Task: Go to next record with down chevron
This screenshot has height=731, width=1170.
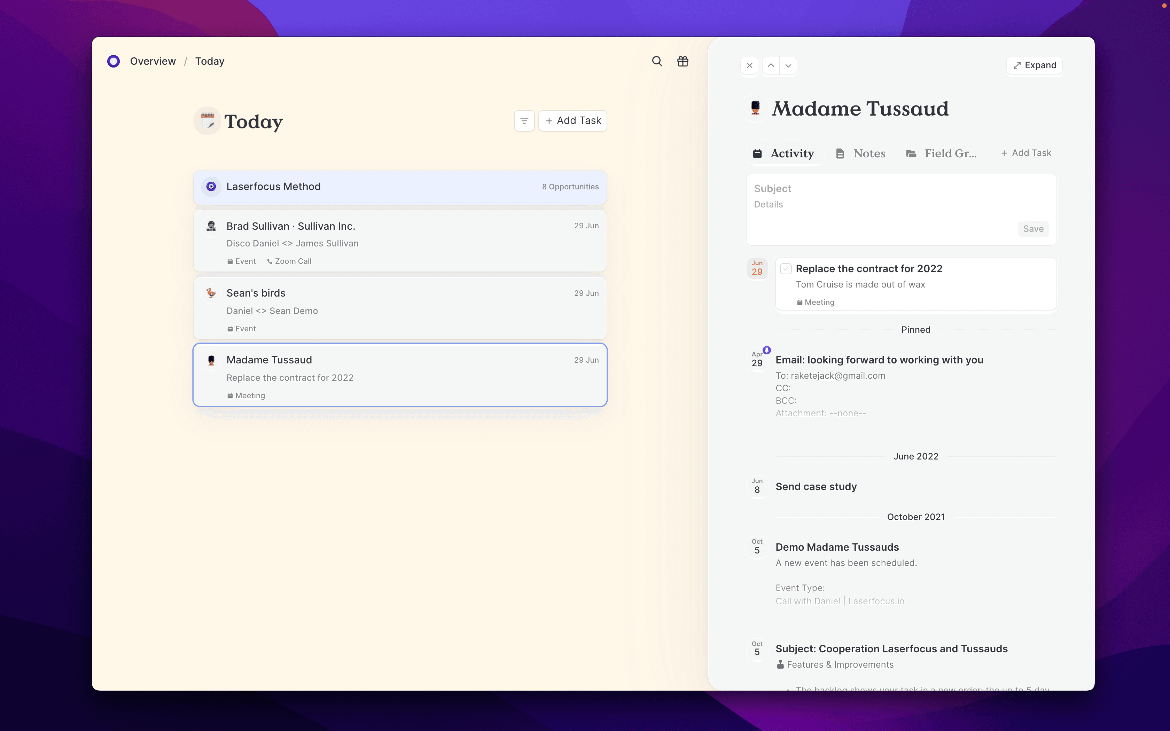Action: [788, 65]
